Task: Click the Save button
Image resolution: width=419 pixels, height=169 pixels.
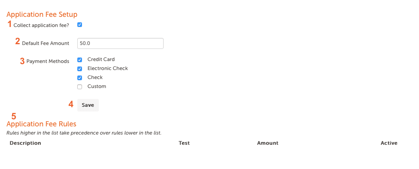Action: [88, 105]
